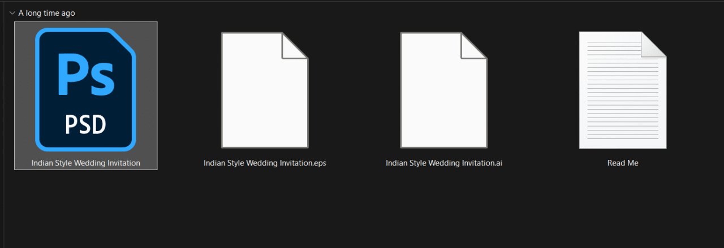Click the "Indian Style Wedding Invitation" PSD file name
724x248 pixels.
pyautogui.click(x=85, y=163)
